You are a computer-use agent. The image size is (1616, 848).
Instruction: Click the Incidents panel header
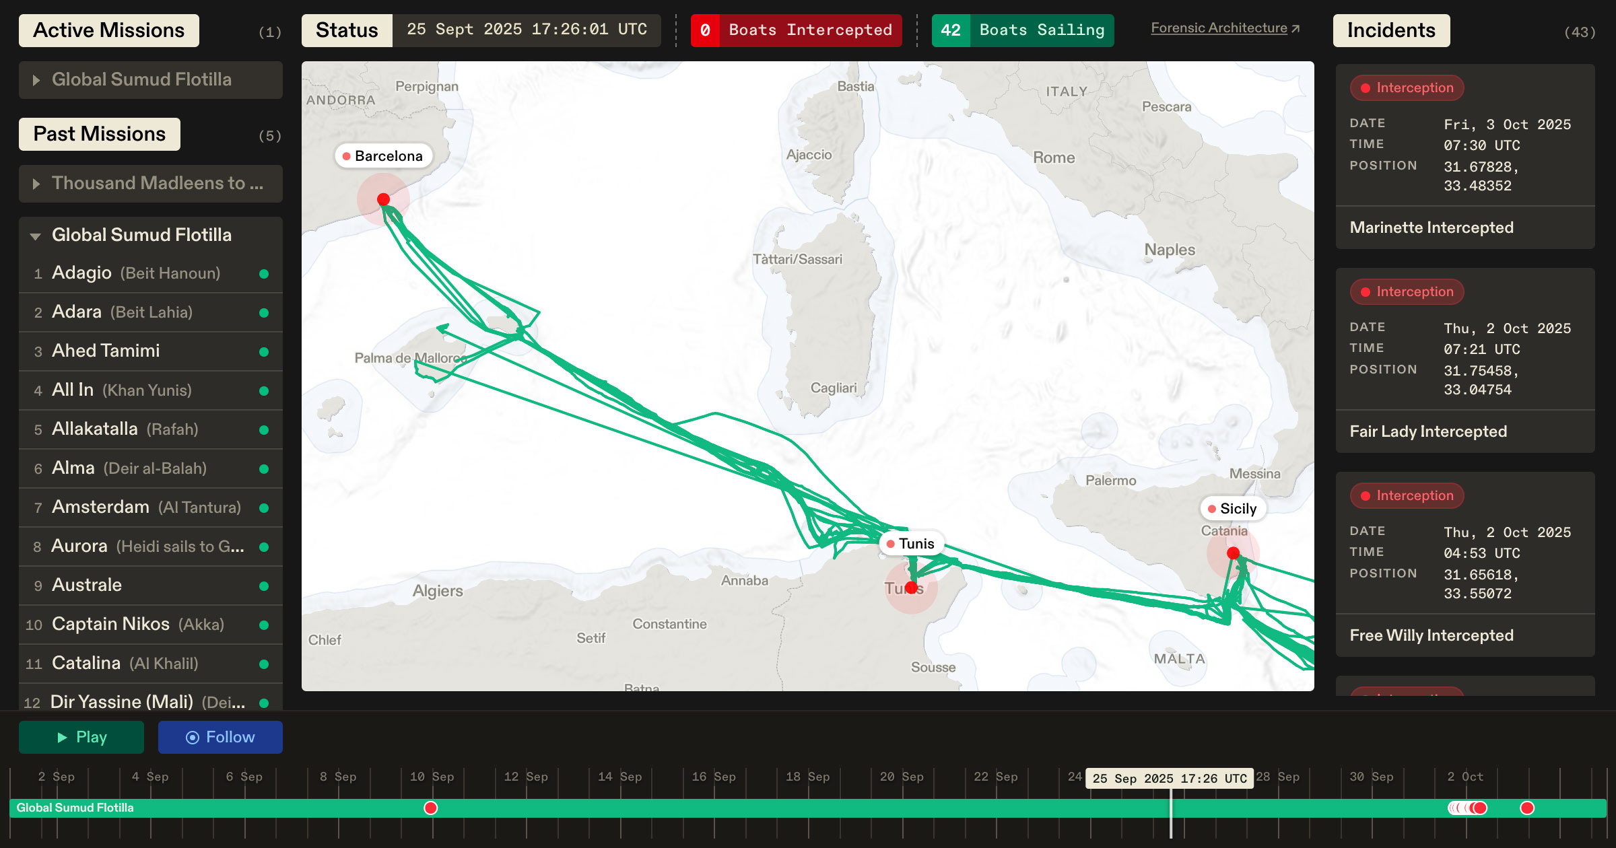[1391, 30]
